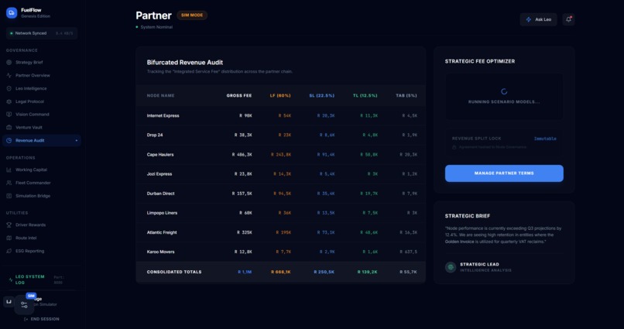The width and height of the screenshot is (624, 329).
Task: Select the Jozi Express row name
Action: (159, 174)
